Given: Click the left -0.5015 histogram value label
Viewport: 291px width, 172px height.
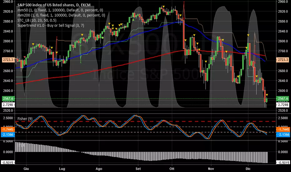Looking at the screenshot, I should click(8, 163).
